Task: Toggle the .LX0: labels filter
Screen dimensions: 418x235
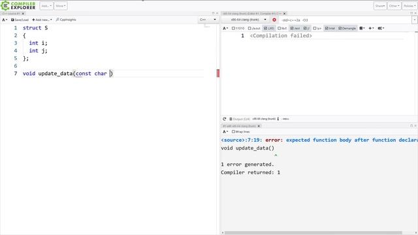Action: (x=269, y=28)
